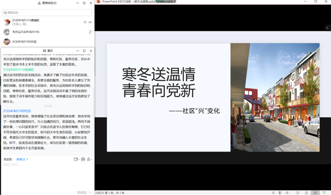This screenshot has width=331, height=195.
Task: Open Normal view icon in PowerPoint status bar
Action: (298, 193)
